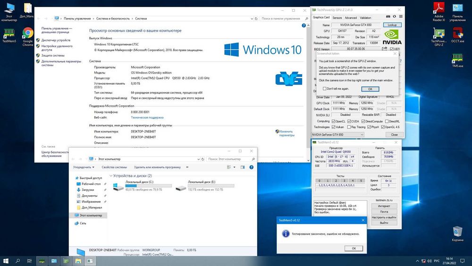472x266 pixels.
Task: Open the Упорядочить dropdown in Explorer
Action: point(84,167)
